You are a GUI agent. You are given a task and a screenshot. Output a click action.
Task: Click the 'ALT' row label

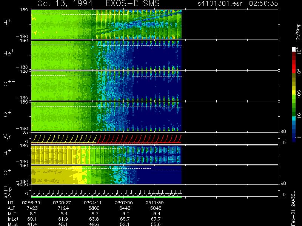pyautogui.click(x=11, y=208)
